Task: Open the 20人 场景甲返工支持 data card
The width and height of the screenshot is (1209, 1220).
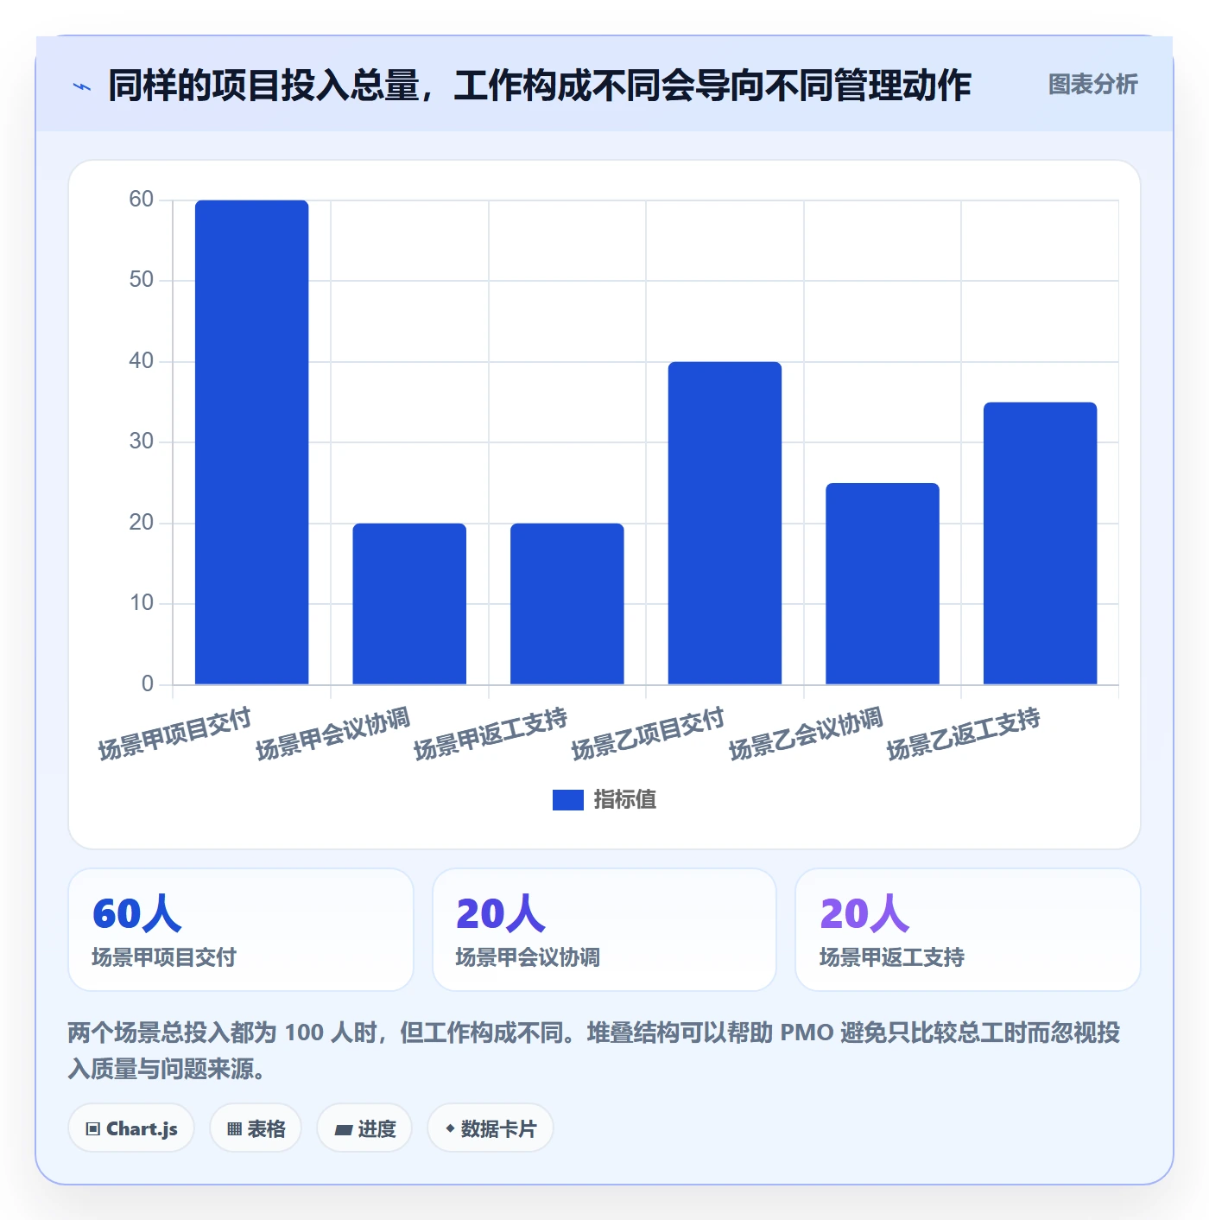Action: point(968,930)
